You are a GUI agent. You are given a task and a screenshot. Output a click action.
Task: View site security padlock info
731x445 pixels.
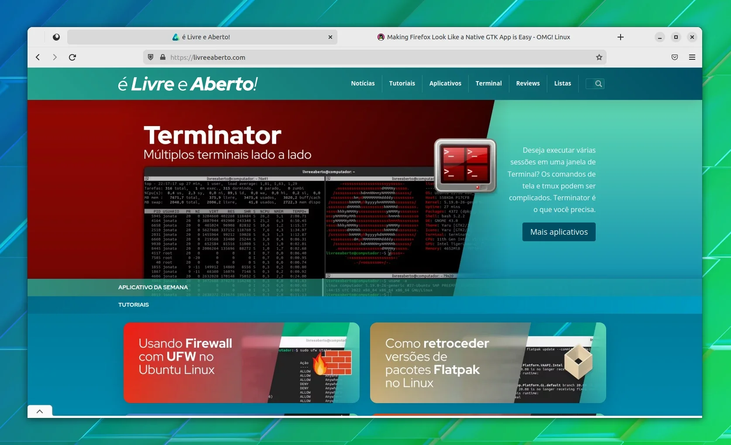coord(163,57)
